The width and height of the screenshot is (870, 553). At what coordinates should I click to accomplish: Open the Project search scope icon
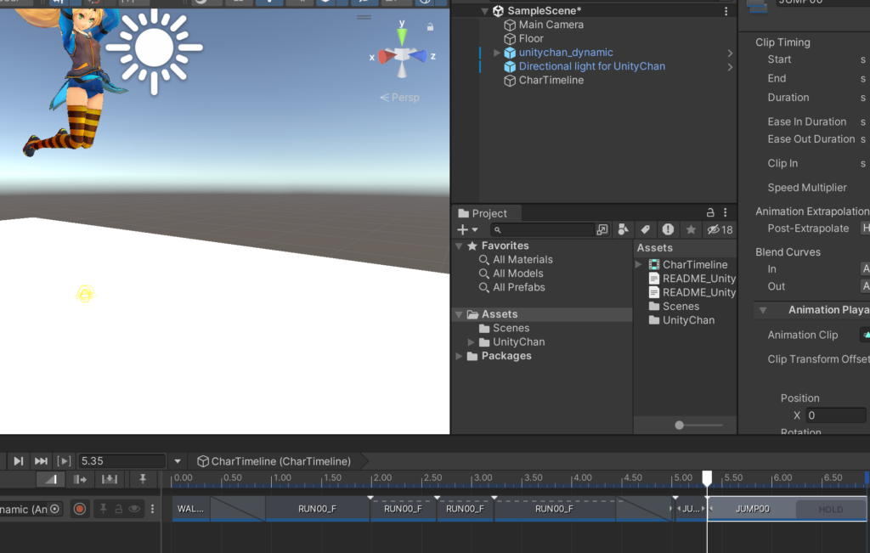tap(602, 229)
